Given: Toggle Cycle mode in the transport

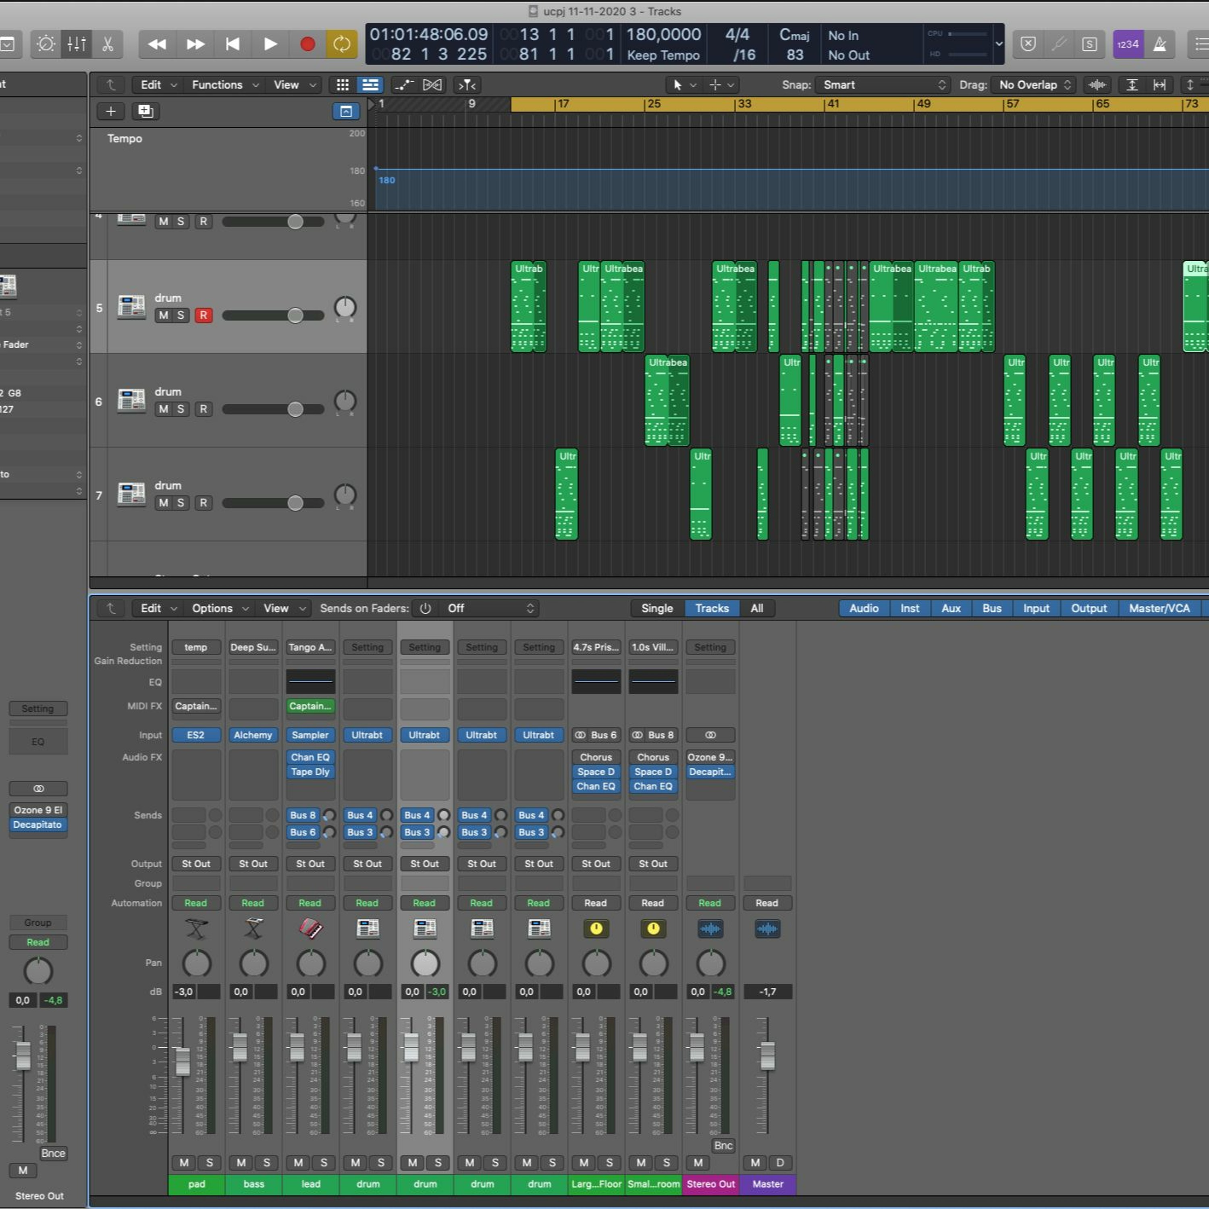Looking at the screenshot, I should [x=342, y=44].
